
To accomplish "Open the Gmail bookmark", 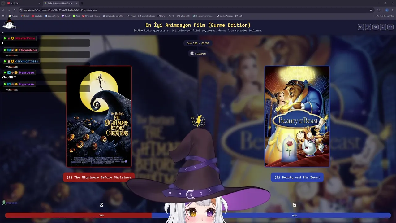I will (x=25, y=16).
